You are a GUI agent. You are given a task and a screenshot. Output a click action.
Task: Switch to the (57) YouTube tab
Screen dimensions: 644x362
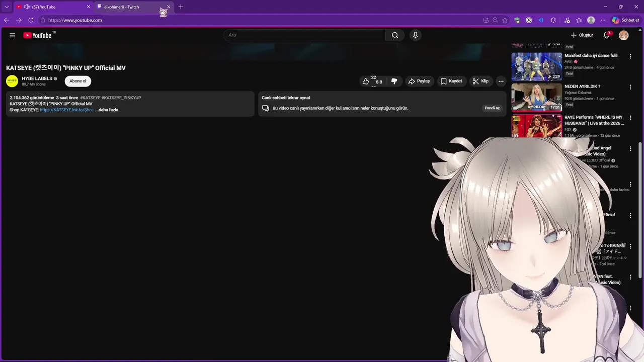[53, 7]
